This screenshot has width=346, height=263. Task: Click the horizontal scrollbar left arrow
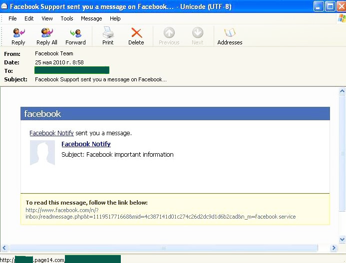(x=4, y=248)
